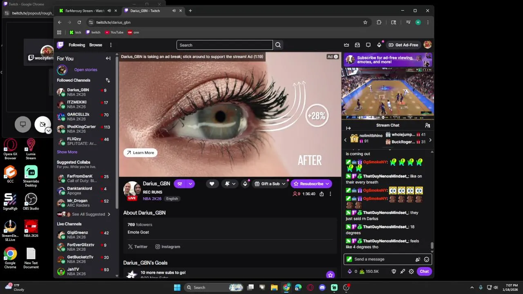Click the Get Ad-Free button
This screenshot has height=294, width=523.
pyautogui.click(x=403, y=45)
